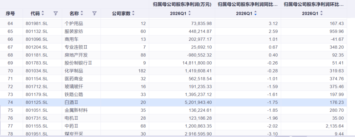Select code 801179.SL
This screenshot has height=137, width=355.
point(37,95)
